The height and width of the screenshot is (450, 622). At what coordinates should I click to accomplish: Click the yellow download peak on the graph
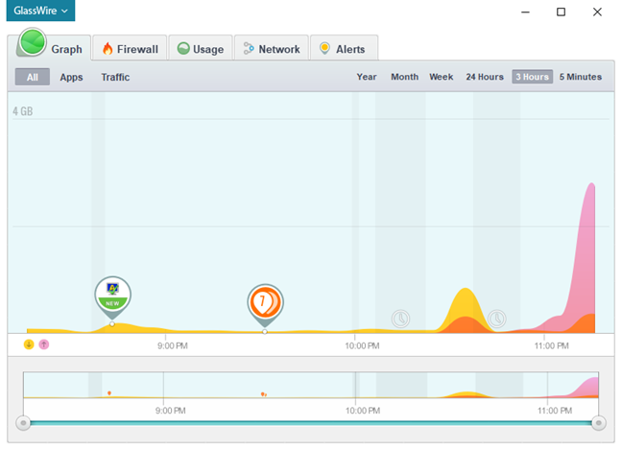[x=465, y=303]
